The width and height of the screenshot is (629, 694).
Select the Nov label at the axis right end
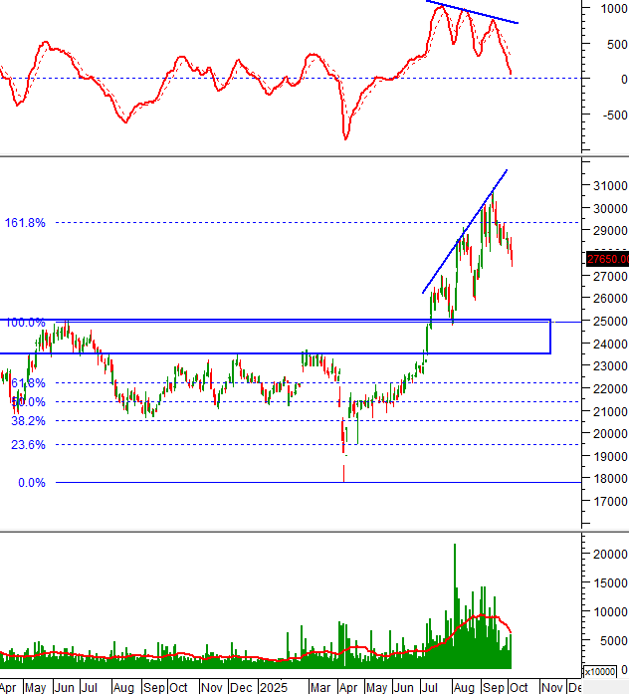point(550,687)
